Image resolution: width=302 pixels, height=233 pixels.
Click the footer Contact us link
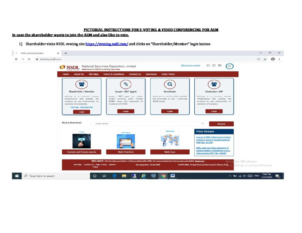click(88, 165)
